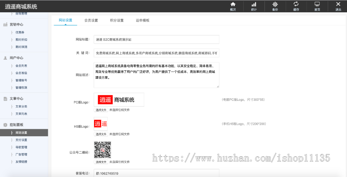The image size is (347, 177).
Task: Choose a file for the PC版 Logo
Action: point(101,110)
